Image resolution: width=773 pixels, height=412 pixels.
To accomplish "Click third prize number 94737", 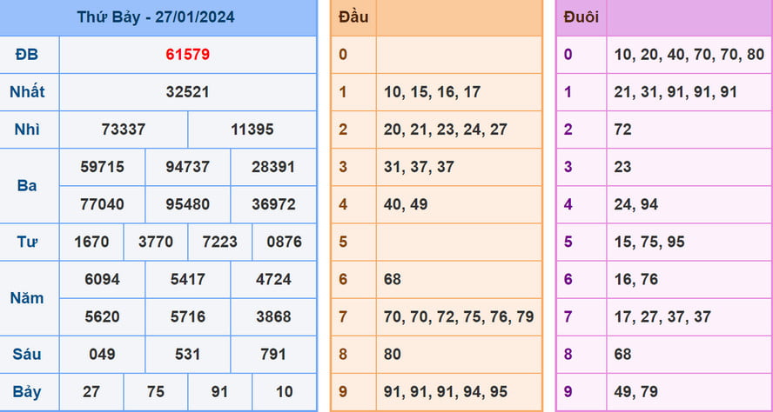I will click(x=187, y=167).
